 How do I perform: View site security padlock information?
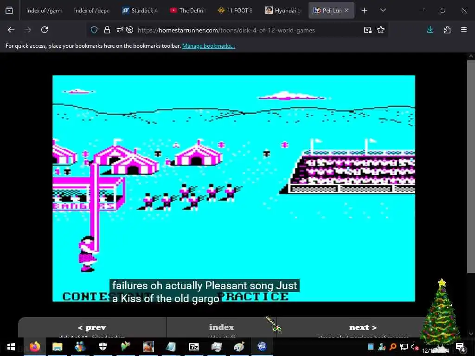(x=107, y=30)
